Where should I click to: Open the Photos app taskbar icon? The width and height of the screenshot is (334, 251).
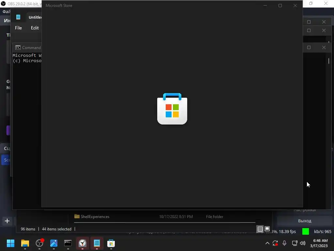tap(54, 243)
